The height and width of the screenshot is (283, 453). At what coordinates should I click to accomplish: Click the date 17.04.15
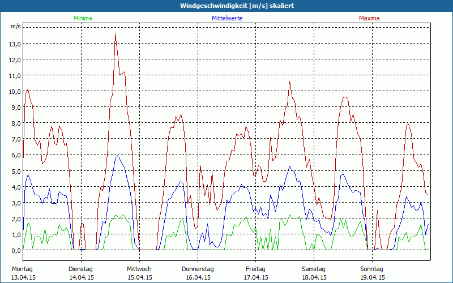[257, 277]
